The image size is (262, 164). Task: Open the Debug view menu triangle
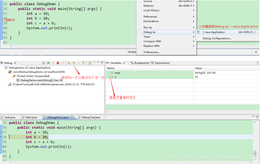94,62
